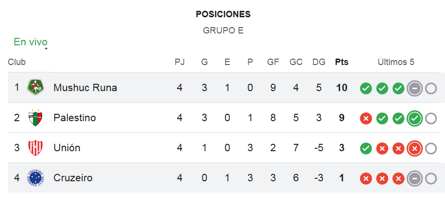The width and height of the screenshot is (445, 198).
Task: Click the Últimos 5 column header
Action: [x=396, y=62]
